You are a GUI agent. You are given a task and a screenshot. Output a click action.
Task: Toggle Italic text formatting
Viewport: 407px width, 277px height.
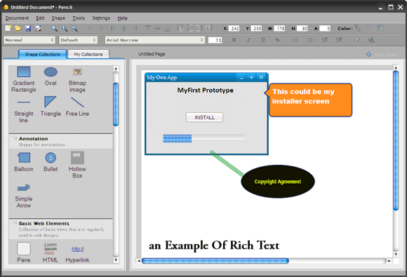click(248, 40)
